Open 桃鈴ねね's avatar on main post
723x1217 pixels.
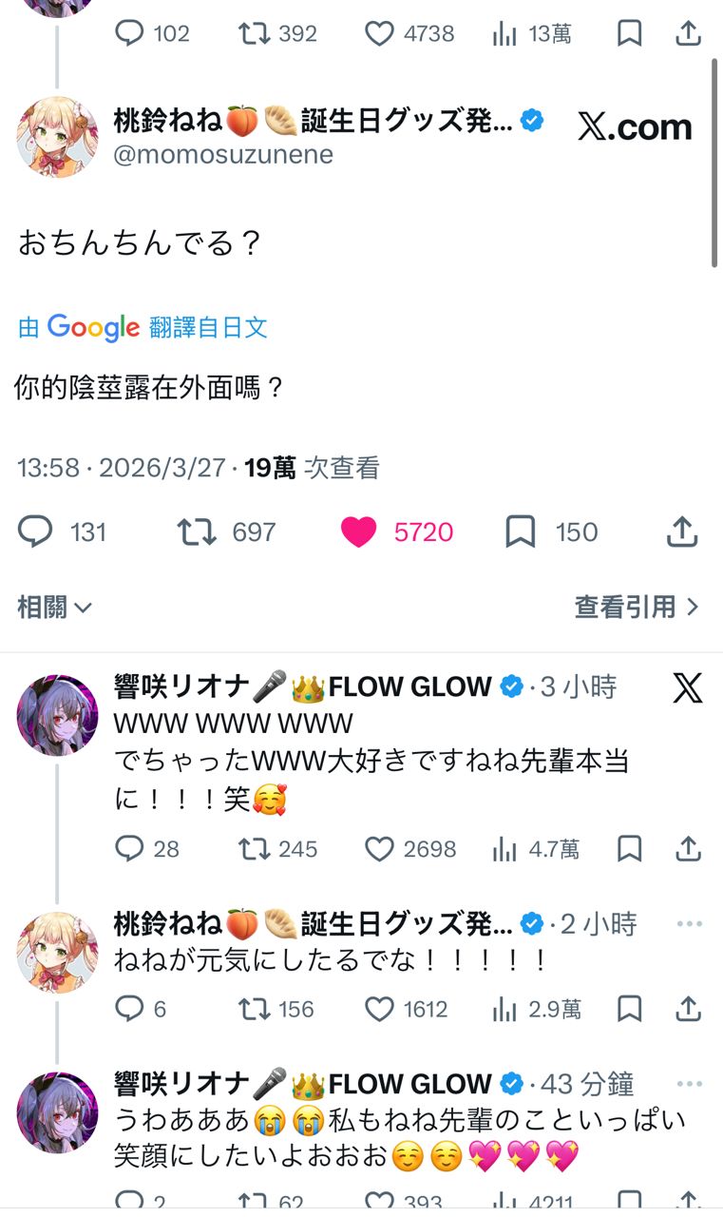(x=57, y=137)
